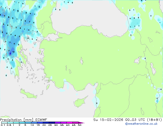
Task: Click the island of Crete on the map
Action: [29, 94]
